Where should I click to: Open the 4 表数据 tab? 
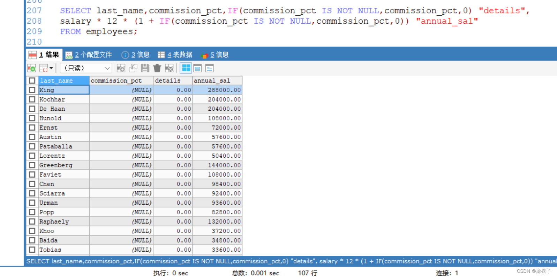[x=175, y=55]
